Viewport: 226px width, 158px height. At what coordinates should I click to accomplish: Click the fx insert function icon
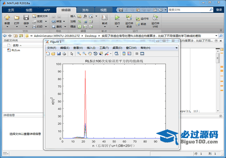(85, 16)
